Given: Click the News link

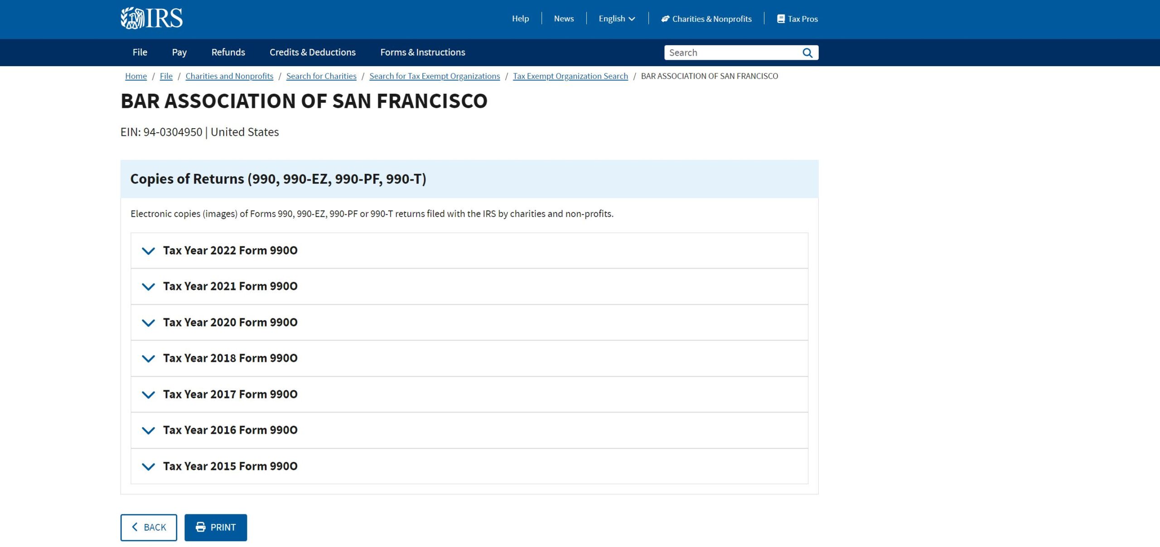Looking at the screenshot, I should coord(564,19).
